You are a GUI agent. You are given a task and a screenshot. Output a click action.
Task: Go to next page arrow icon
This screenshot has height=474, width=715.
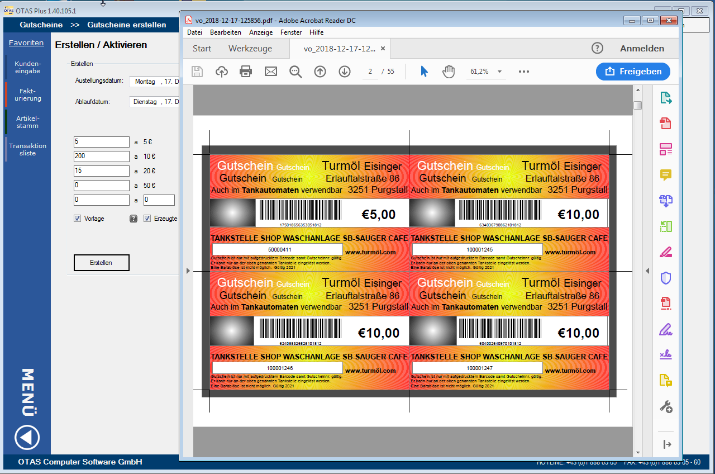[345, 72]
